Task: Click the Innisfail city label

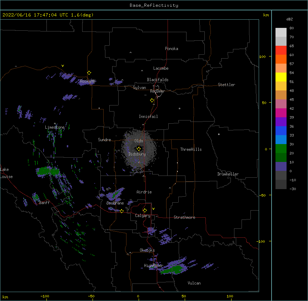Action: [148, 117]
